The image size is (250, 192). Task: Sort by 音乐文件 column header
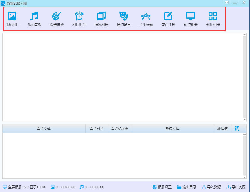pyautogui.click(x=44, y=129)
